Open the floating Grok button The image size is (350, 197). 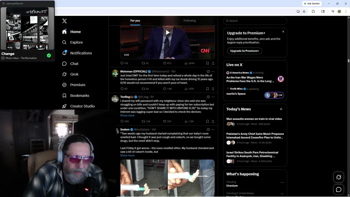(339, 177)
